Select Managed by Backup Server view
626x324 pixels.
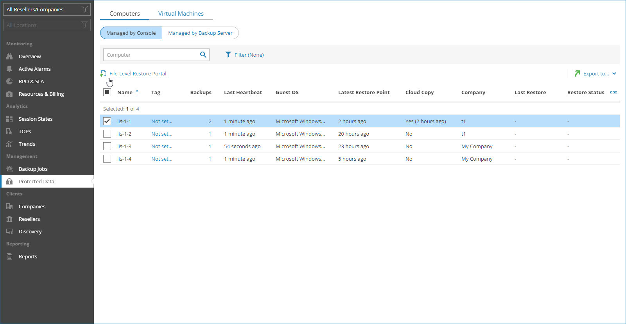200,33
